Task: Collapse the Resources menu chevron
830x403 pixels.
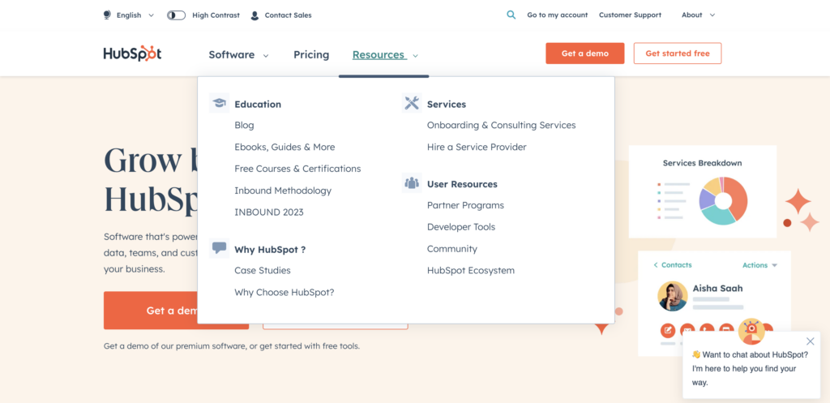Action: coord(416,56)
